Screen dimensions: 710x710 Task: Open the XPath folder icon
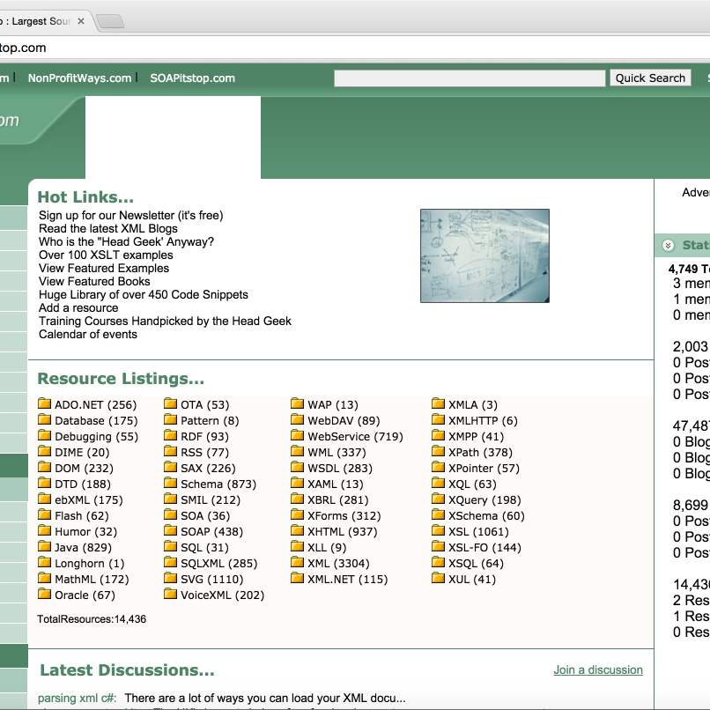(x=438, y=450)
